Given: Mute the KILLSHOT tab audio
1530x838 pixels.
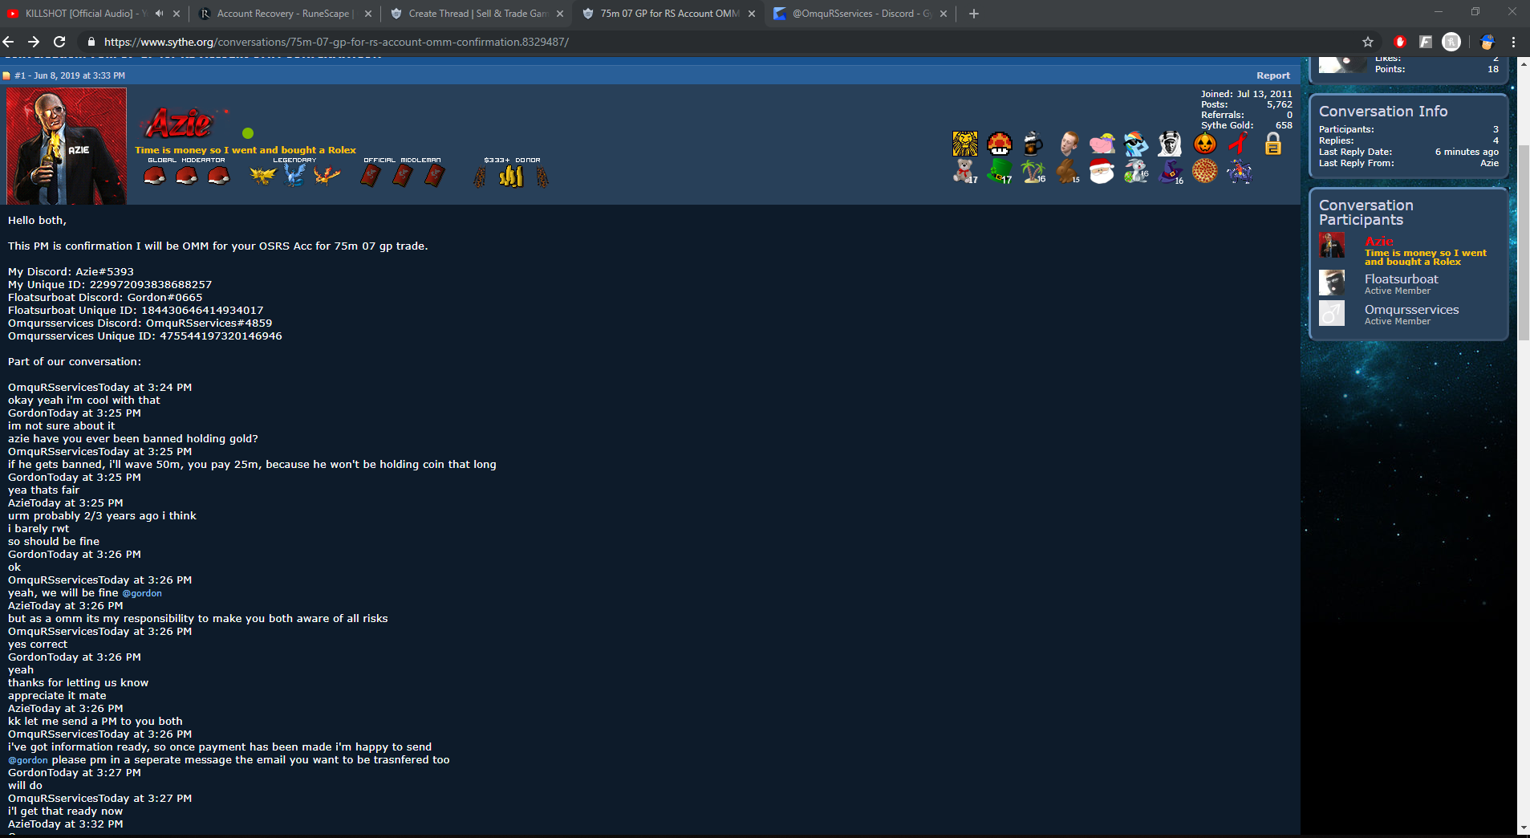Looking at the screenshot, I should pos(159,14).
